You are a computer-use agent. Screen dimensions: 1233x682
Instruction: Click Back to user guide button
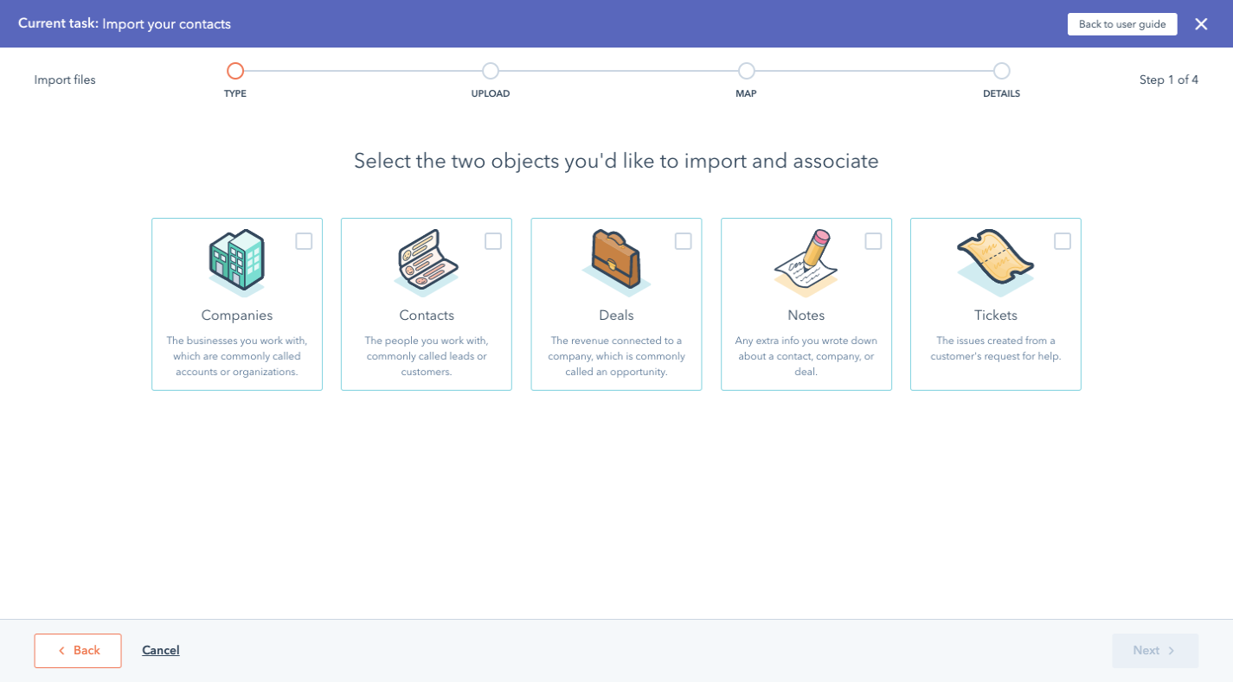(x=1122, y=24)
